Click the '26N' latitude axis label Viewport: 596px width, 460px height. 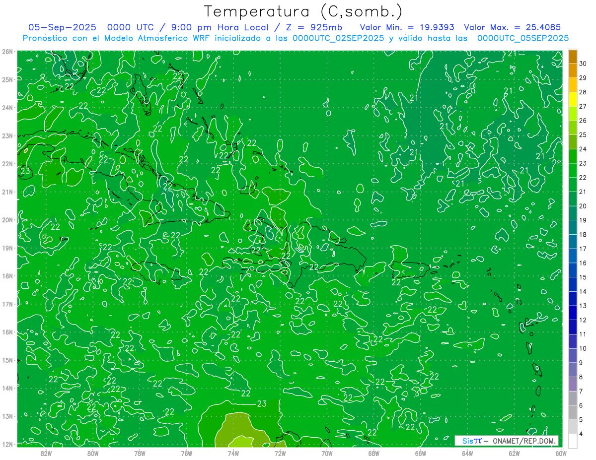click(7, 52)
